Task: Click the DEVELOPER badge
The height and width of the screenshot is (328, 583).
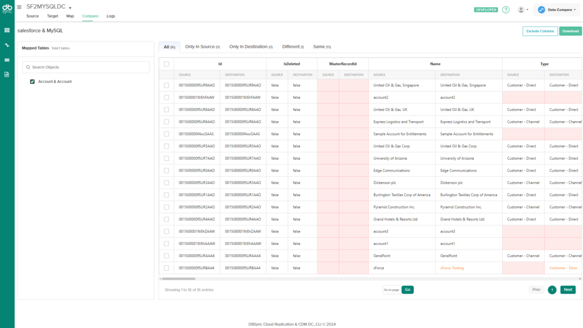Action: click(486, 10)
